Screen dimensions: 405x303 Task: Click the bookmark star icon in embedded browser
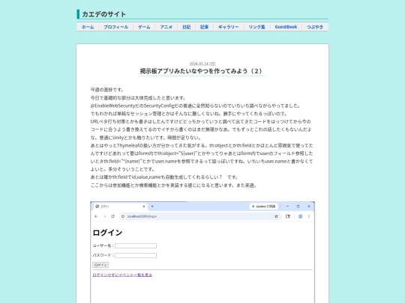tap(276, 216)
